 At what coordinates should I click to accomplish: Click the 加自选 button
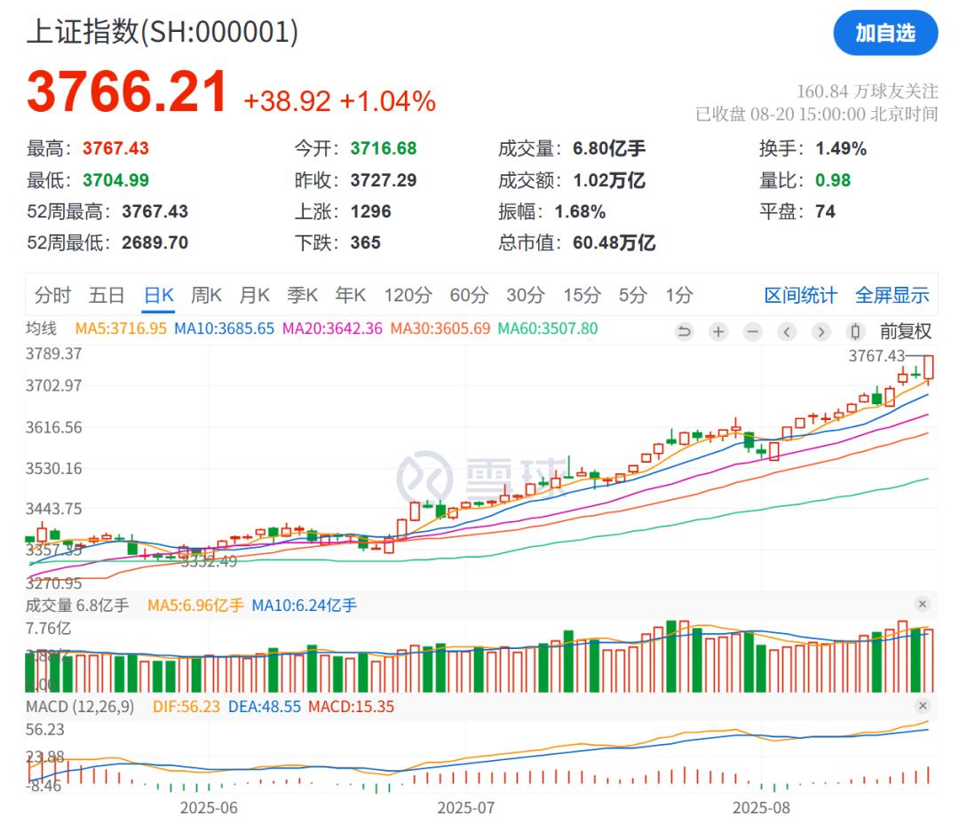[885, 33]
